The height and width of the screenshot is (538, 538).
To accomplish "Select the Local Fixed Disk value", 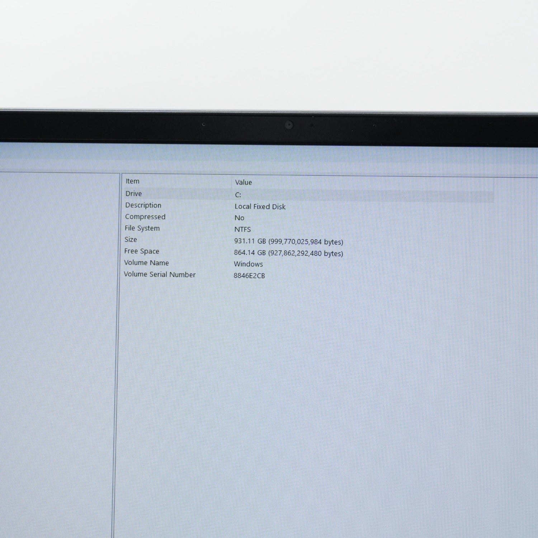I will (x=260, y=207).
